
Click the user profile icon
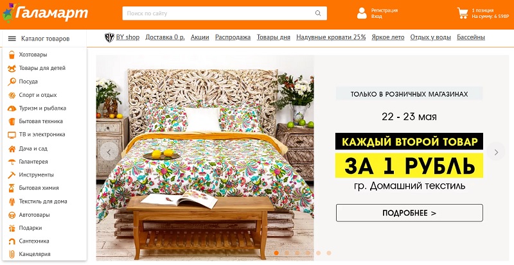coord(362,13)
